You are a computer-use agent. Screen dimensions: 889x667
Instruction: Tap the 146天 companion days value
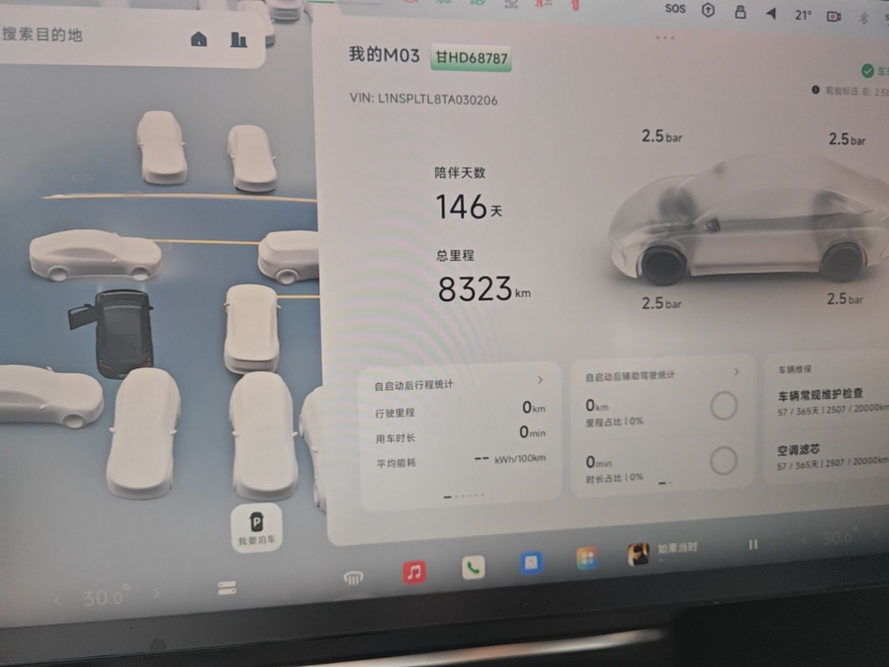pos(469,206)
